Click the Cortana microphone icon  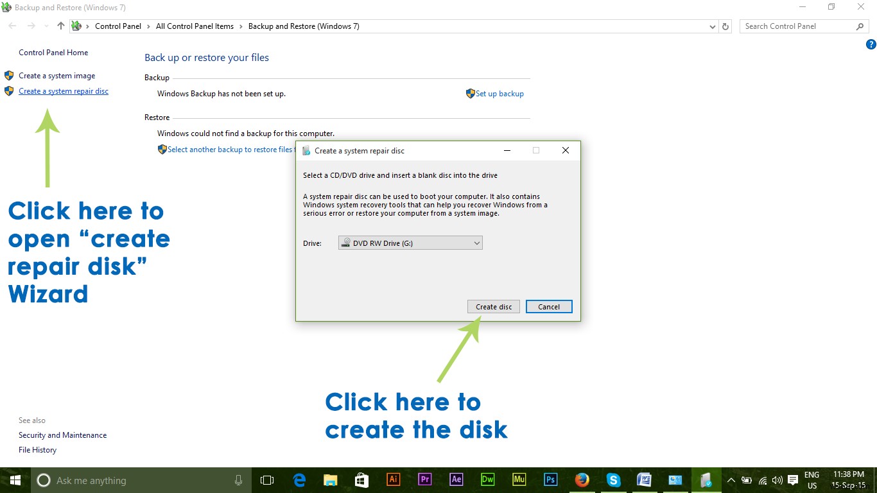click(x=238, y=480)
